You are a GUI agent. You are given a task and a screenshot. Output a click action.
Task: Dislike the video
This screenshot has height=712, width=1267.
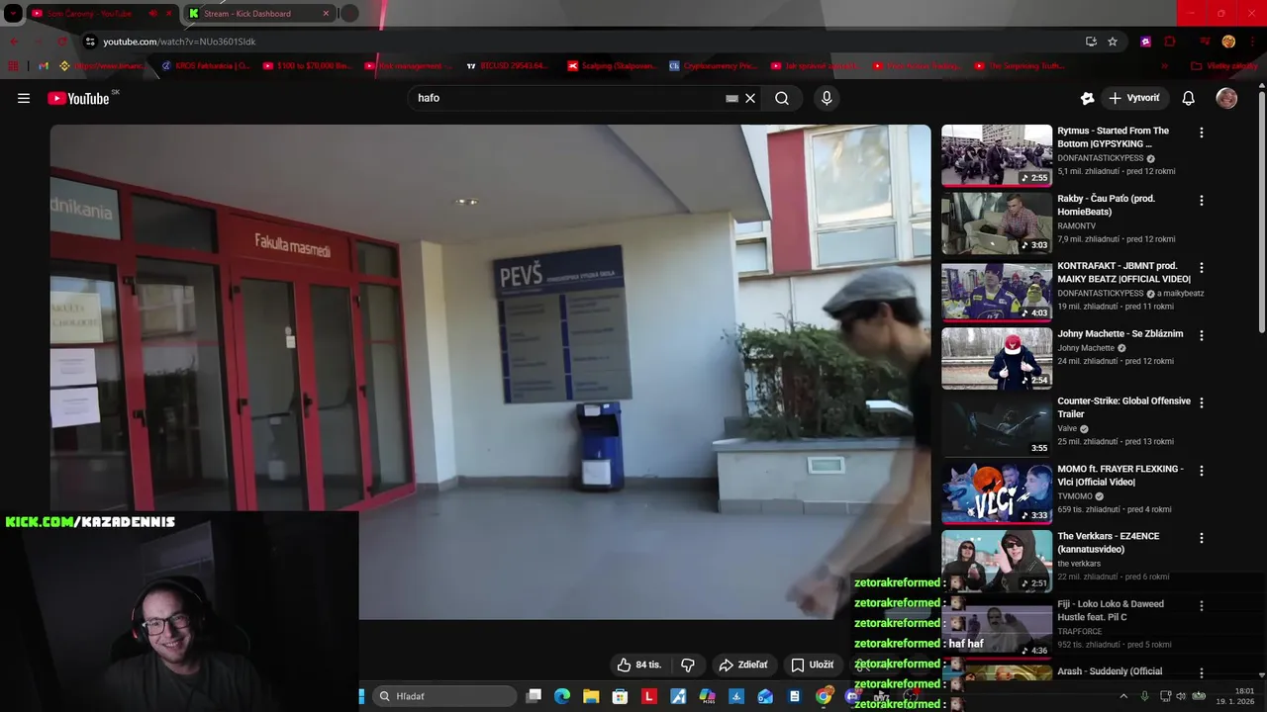(x=688, y=665)
